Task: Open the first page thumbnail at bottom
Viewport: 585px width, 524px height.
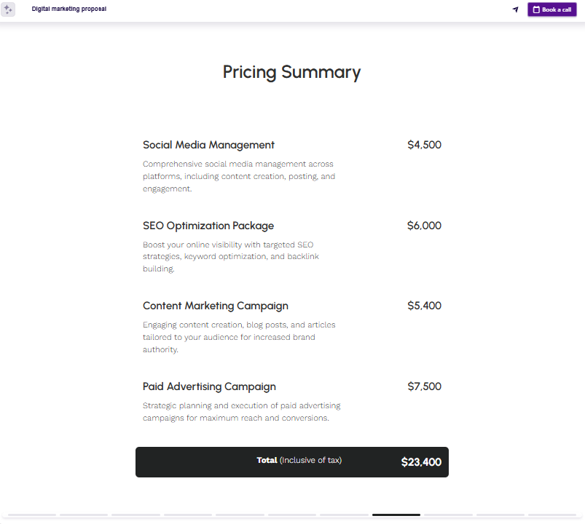Action: click(33, 515)
